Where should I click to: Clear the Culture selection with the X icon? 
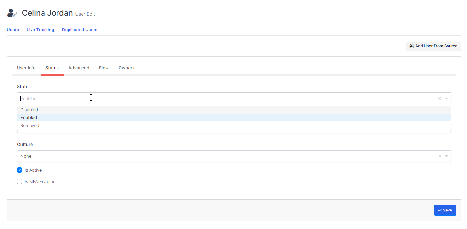pos(440,156)
